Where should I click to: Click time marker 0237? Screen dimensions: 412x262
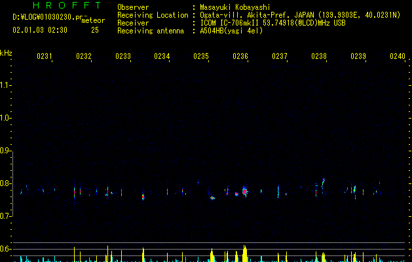click(x=280, y=56)
